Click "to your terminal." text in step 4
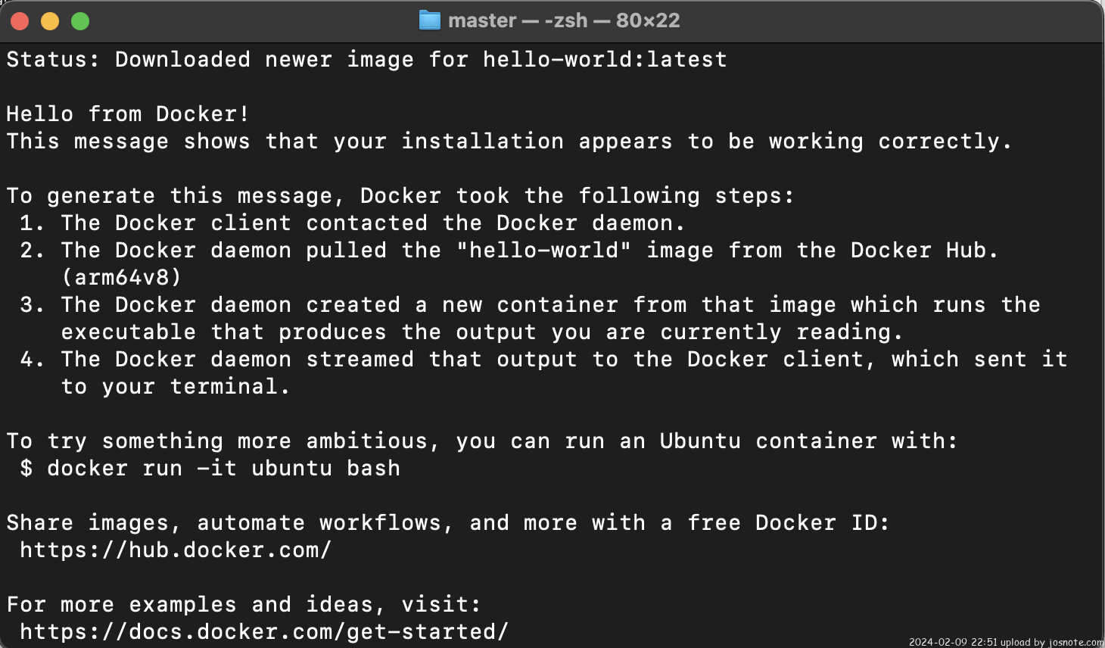1105x648 pixels. click(x=176, y=387)
